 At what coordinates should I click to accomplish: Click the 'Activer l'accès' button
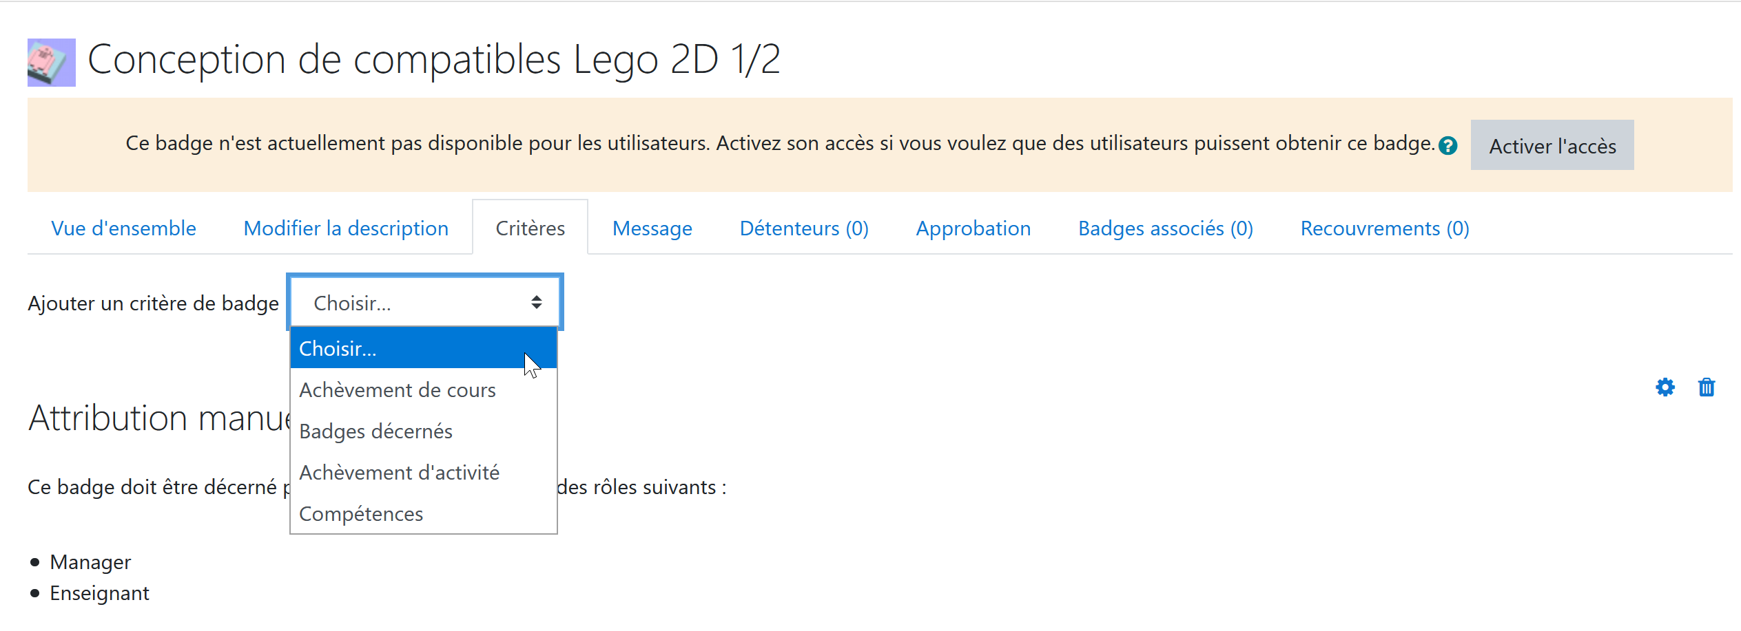1552,145
